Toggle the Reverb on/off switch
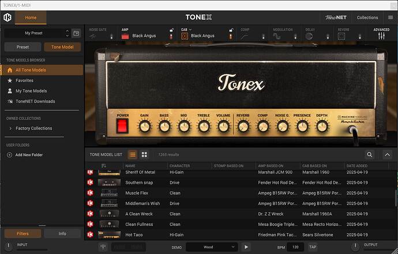The image size is (398, 254). 360,36
